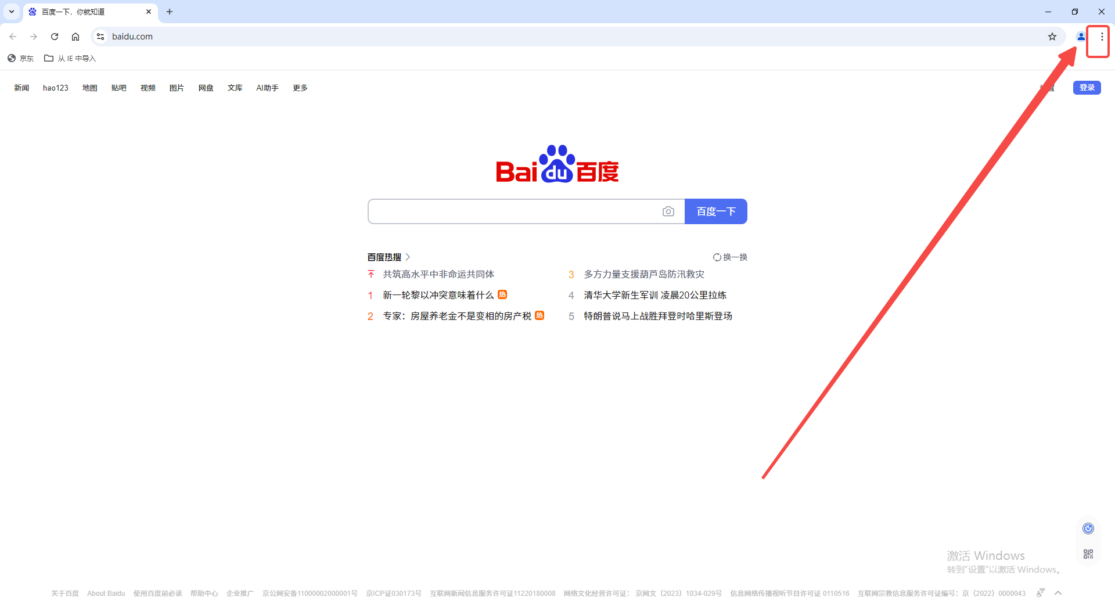Click the accessibility icon in the footer
The width and height of the screenshot is (1115, 604).
[1041, 593]
